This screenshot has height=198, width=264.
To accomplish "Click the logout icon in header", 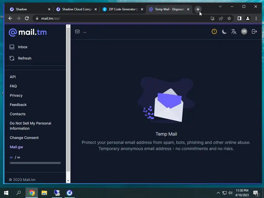I will pyautogui.click(x=254, y=31).
